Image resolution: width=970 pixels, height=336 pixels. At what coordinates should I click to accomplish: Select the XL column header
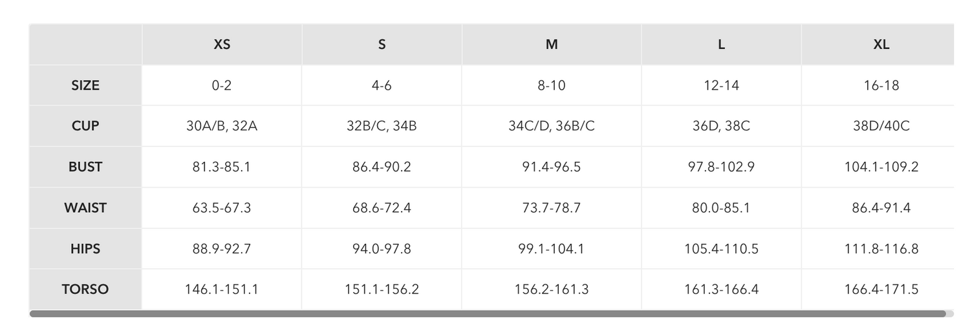click(x=881, y=44)
